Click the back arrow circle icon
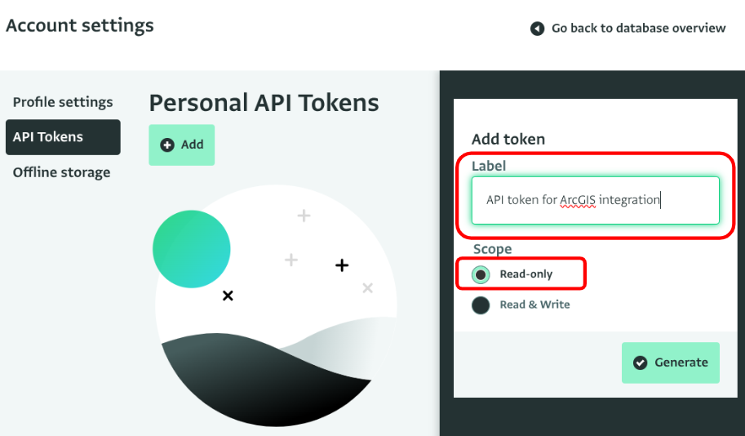 pos(537,29)
